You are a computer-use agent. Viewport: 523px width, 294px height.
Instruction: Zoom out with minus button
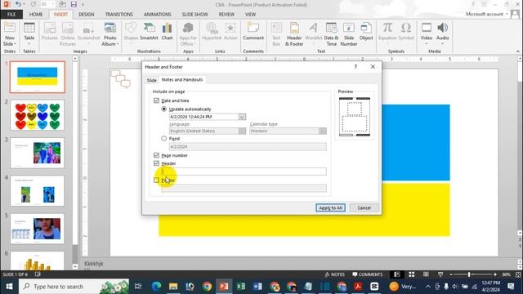click(450, 274)
